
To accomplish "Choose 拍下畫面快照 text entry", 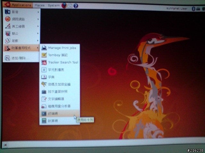I will click(x=58, y=92).
